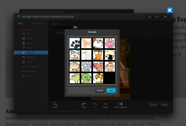Undo the last edit
The image size is (186, 126).
84,105
